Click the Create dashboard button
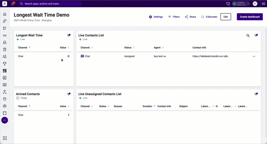 (250, 17)
